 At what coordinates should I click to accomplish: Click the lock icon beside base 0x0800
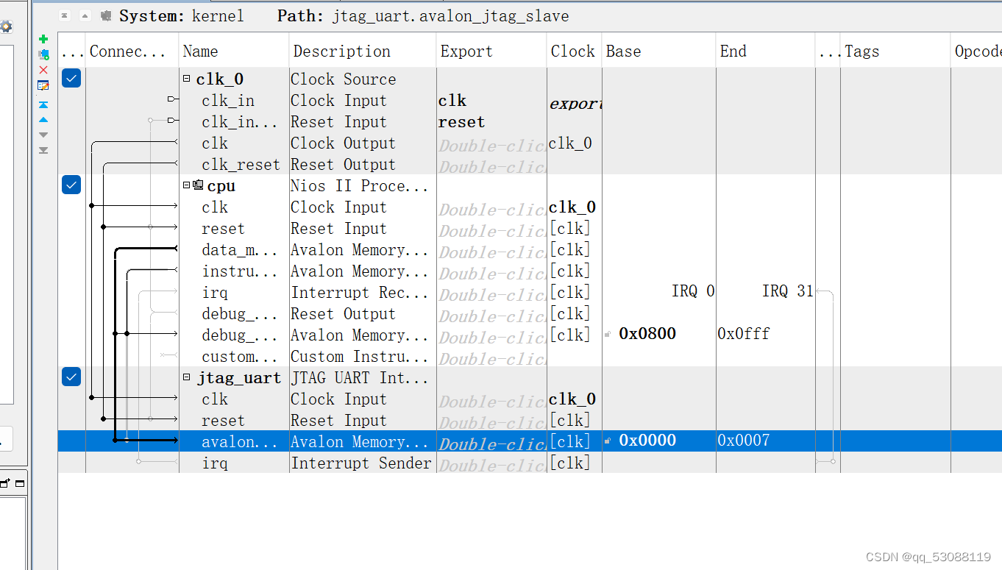608,335
